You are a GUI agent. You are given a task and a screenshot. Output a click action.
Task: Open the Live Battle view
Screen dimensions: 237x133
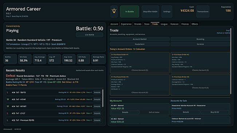point(90,35)
